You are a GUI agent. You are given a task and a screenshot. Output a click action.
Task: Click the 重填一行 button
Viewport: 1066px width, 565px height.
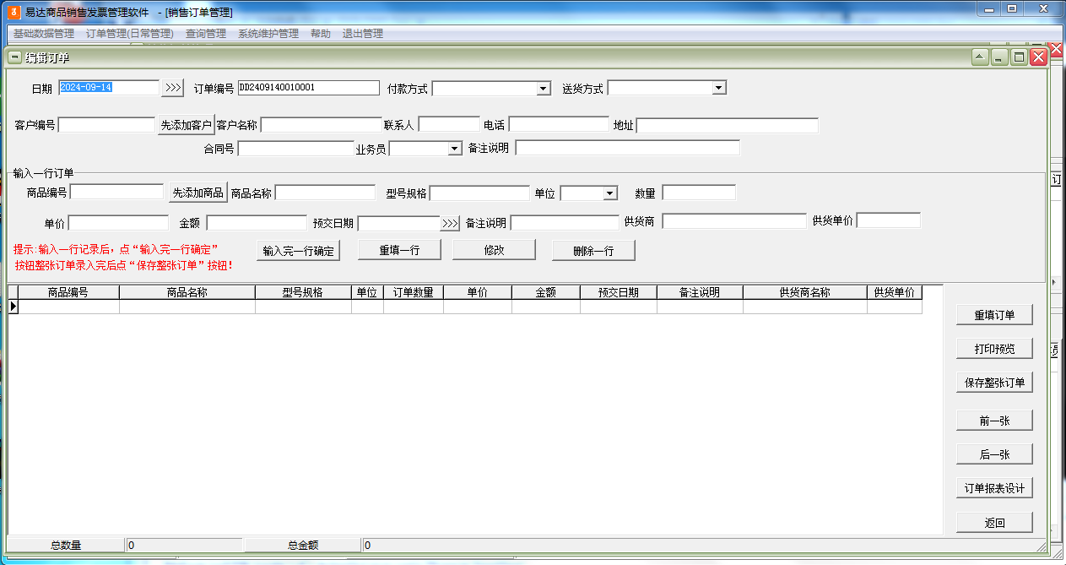pos(399,250)
